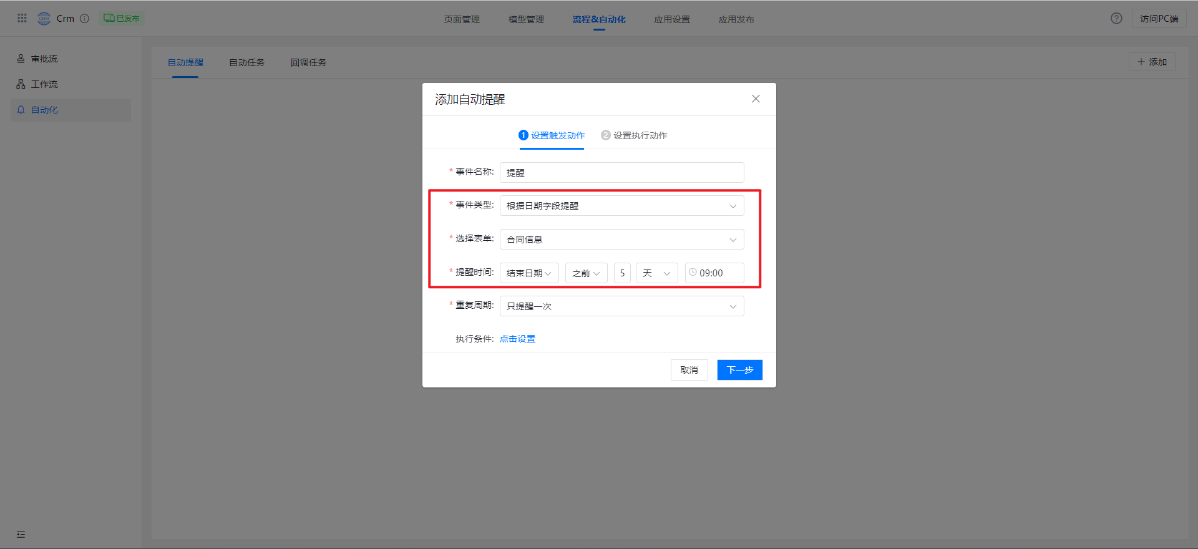
Task: Close the 添加自动提醒 dialog
Action: 756,99
